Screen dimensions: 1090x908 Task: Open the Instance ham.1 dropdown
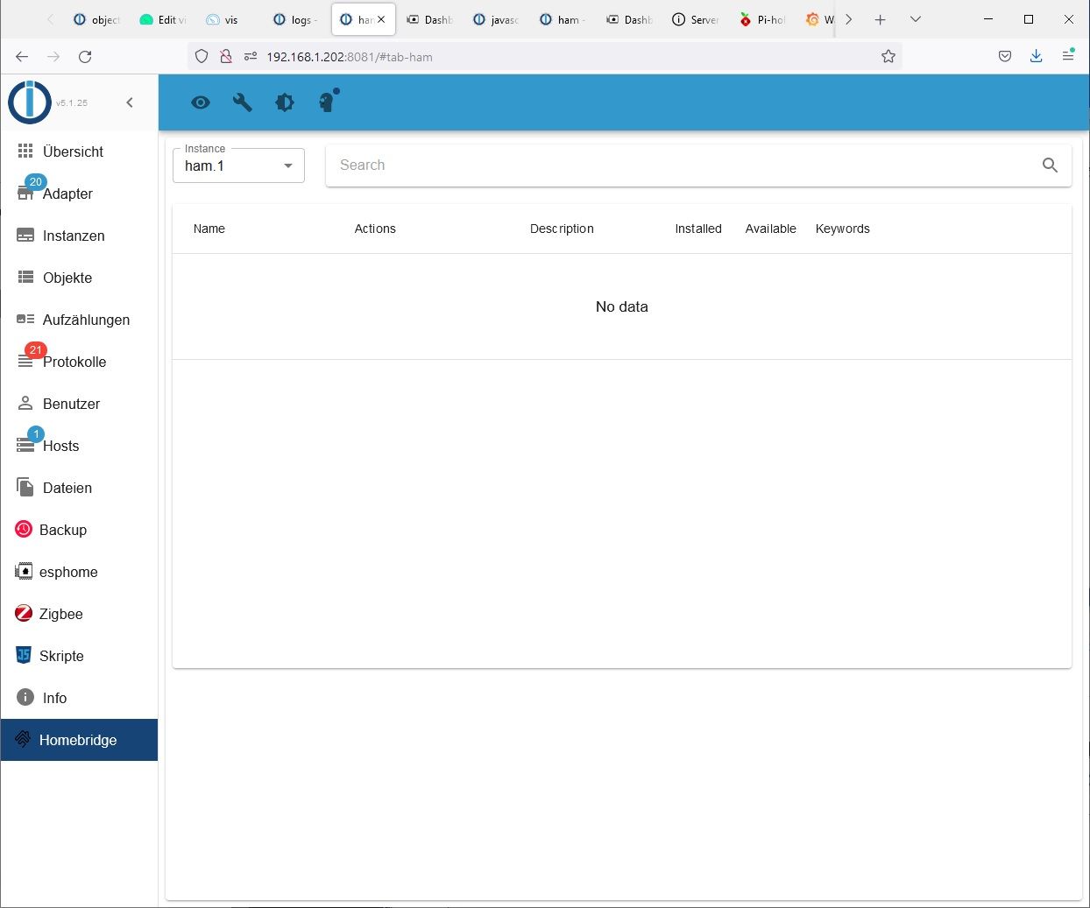pos(238,165)
